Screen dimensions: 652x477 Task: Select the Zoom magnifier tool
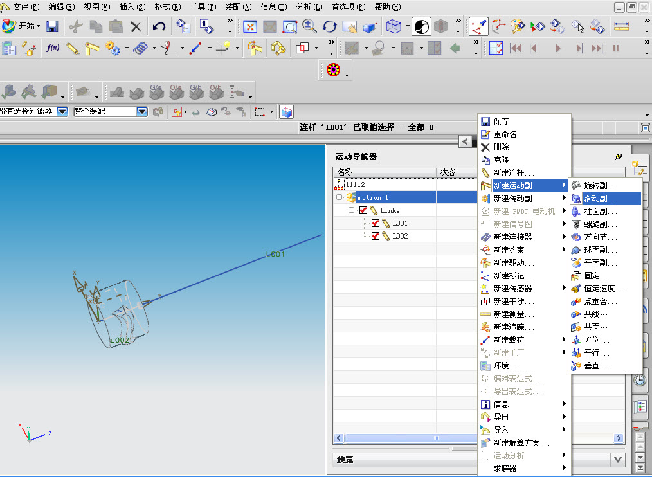coord(309,26)
